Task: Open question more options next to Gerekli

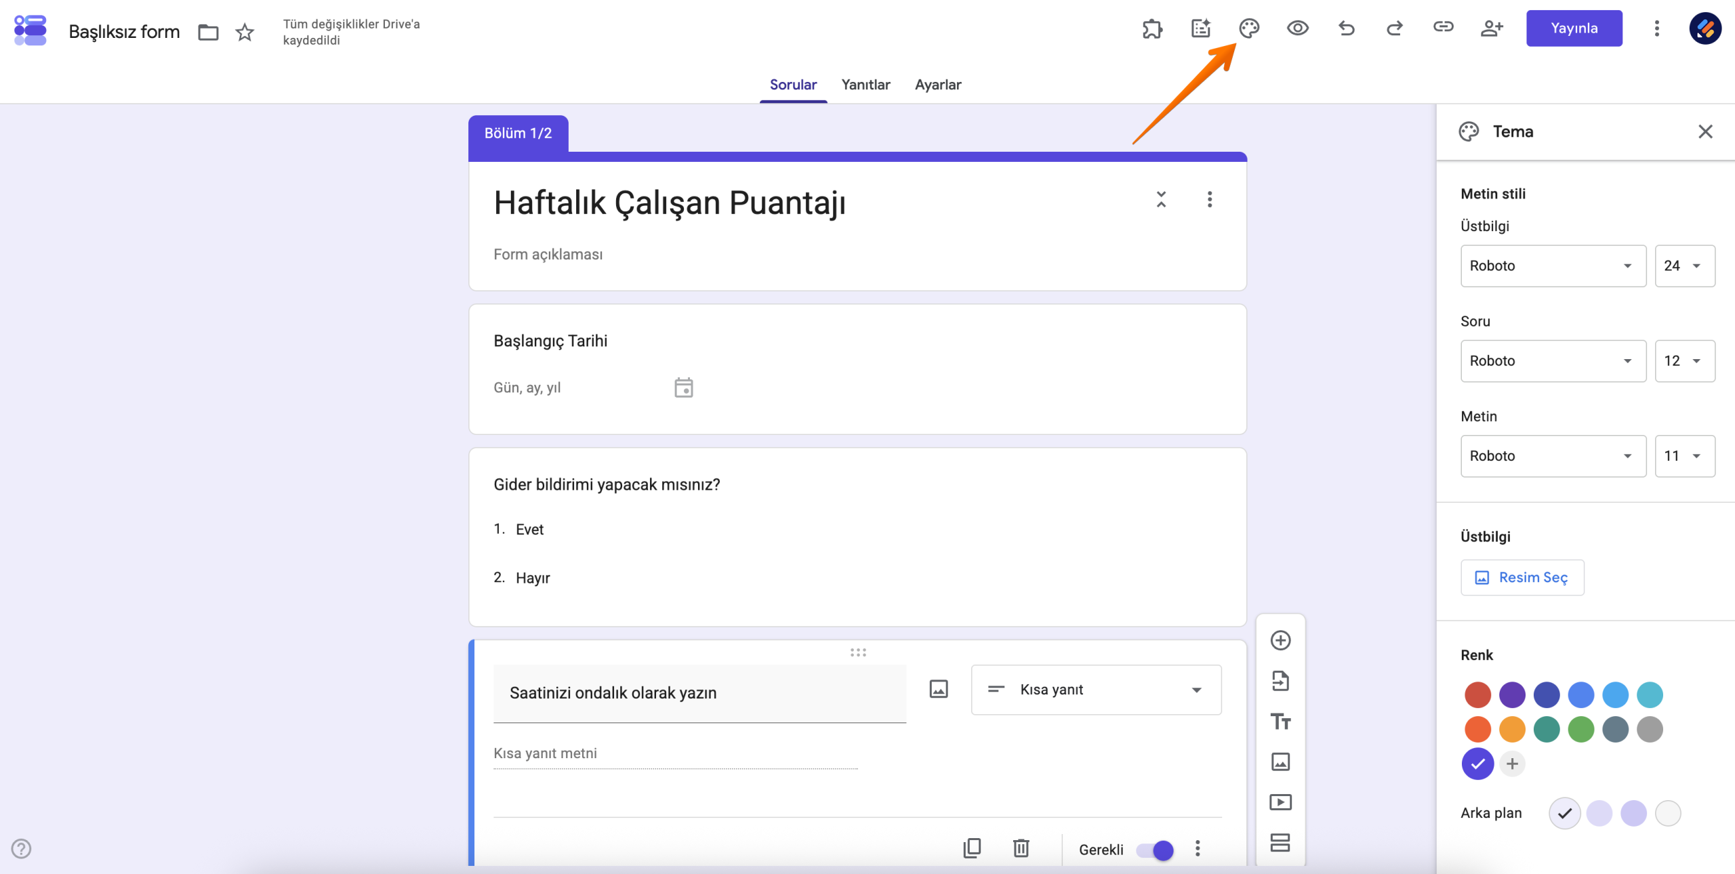Action: 1198,848
